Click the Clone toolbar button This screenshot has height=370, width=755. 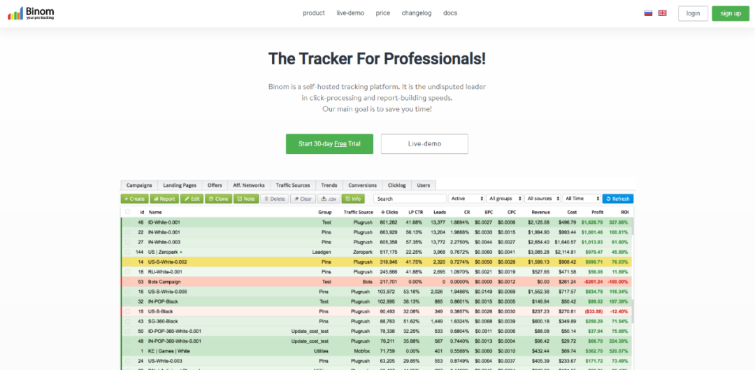[218, 199]
